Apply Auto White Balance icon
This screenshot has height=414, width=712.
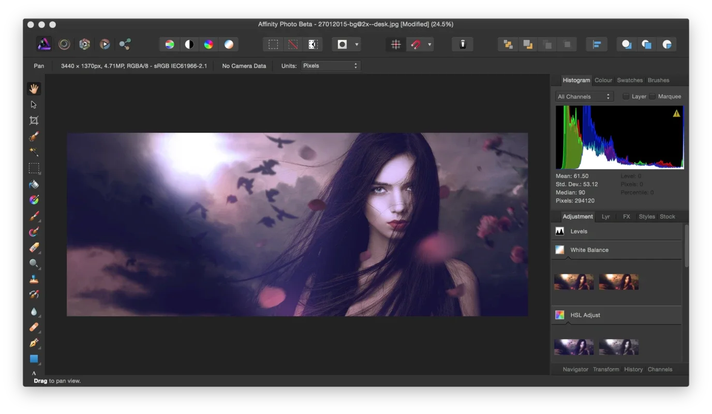click(x=229, y=45)
